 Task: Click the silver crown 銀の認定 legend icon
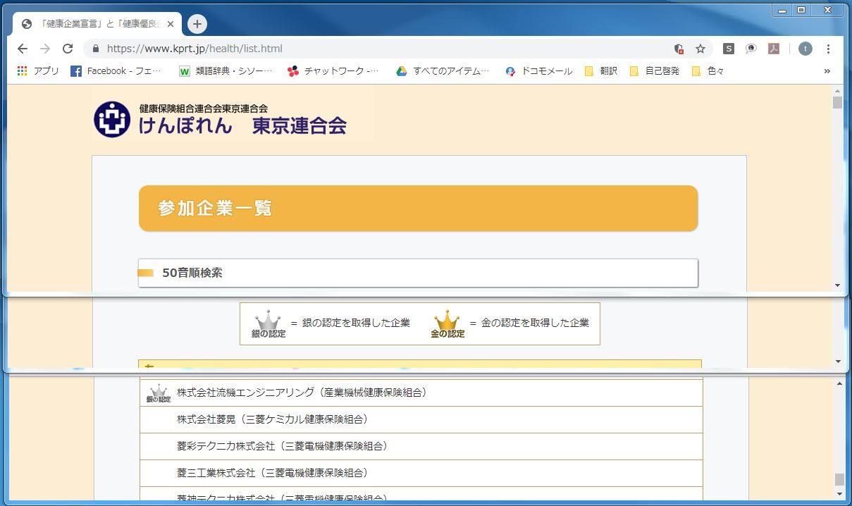point(268,324)
